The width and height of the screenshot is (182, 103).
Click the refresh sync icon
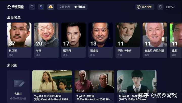[x=160, y=7]
